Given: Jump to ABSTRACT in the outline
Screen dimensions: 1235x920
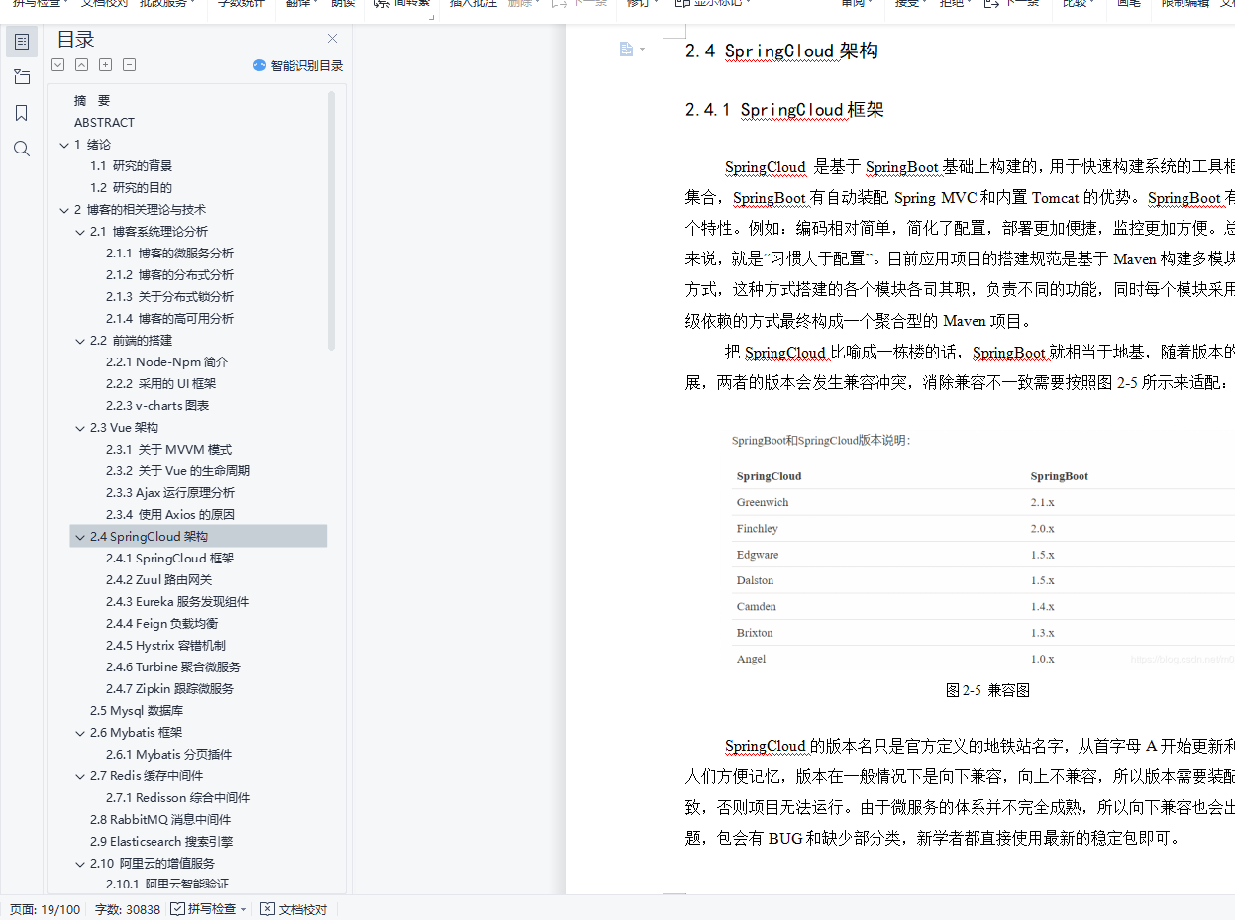Looking at the screenshot, I should point(104,123).
